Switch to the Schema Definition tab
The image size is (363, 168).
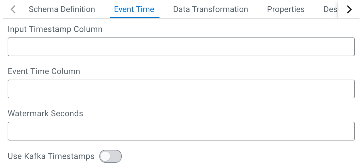[62, 9]
